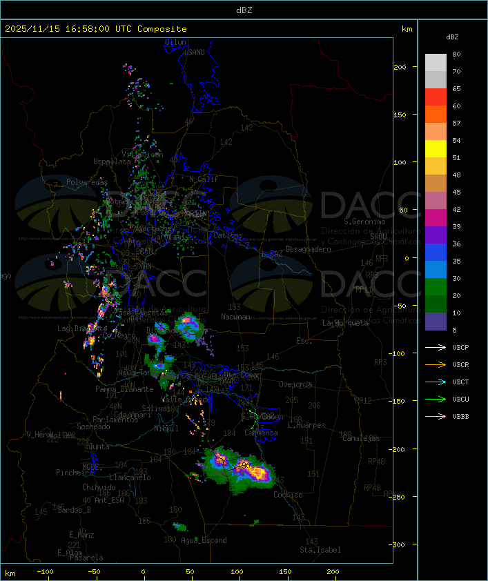Click the Pincheira place label
Viewport: 488px width, 581px height.
(75, 473)
